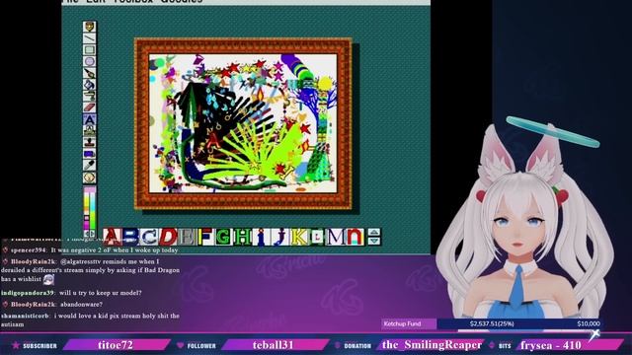
Task: Click the 'SUBSCRIBER' label
Action: [39, 346]
